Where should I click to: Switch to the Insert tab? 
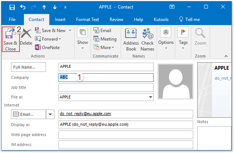tap(60, 20)
